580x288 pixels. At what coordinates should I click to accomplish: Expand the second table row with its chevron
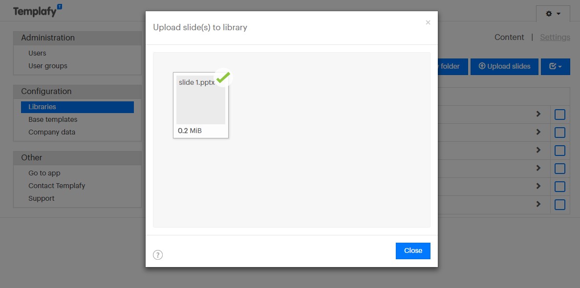coord(538,132)
